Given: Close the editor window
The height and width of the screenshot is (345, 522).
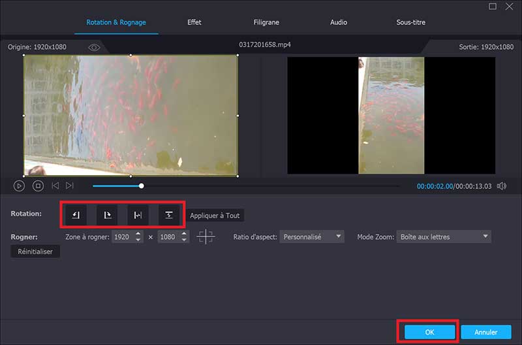Looking at the screenshot, I should click(510, 7).
